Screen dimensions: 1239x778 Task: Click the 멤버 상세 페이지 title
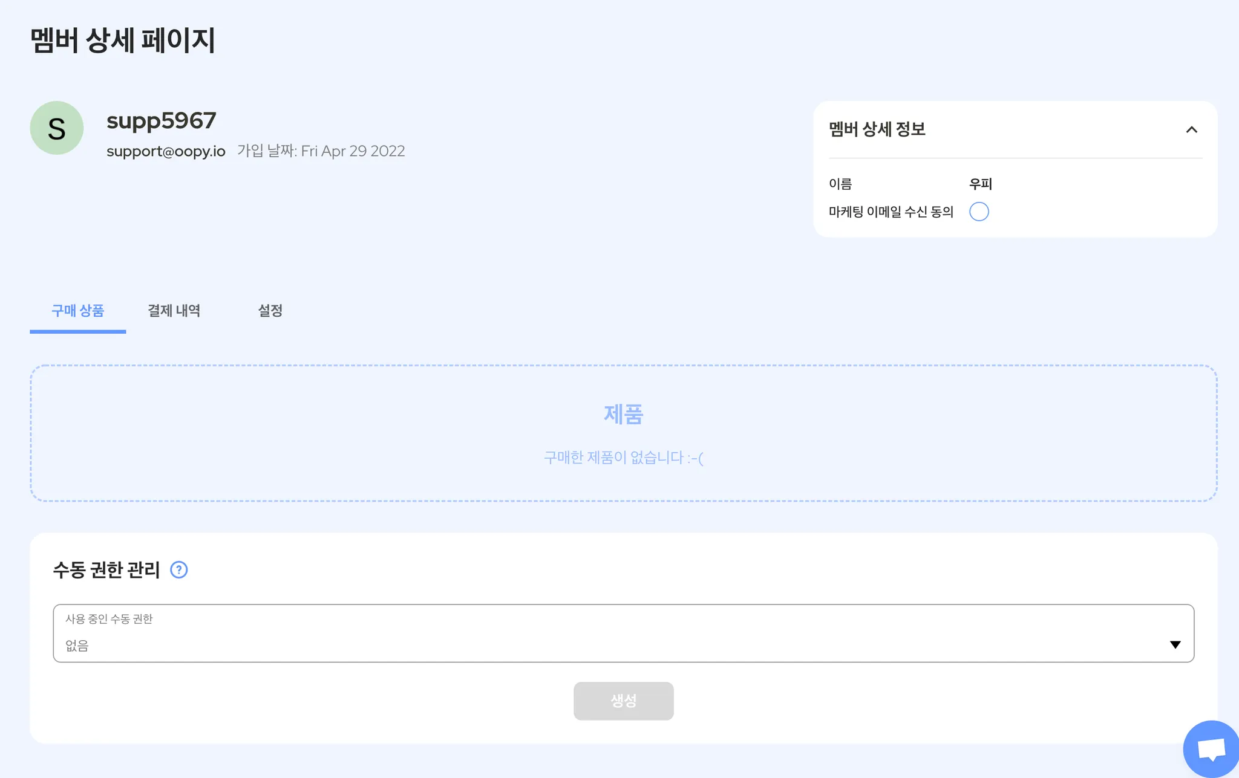tap(123, 41)
